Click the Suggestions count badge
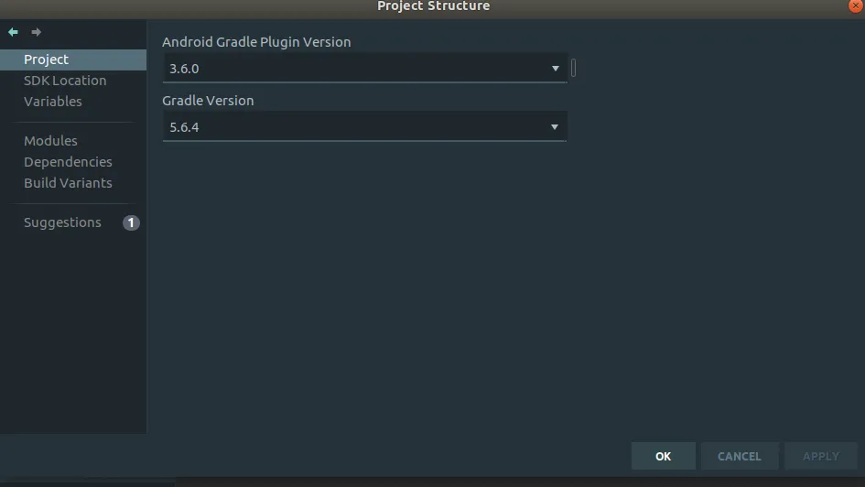The width and height of the screenshot is (865, 487). [131, 222]
